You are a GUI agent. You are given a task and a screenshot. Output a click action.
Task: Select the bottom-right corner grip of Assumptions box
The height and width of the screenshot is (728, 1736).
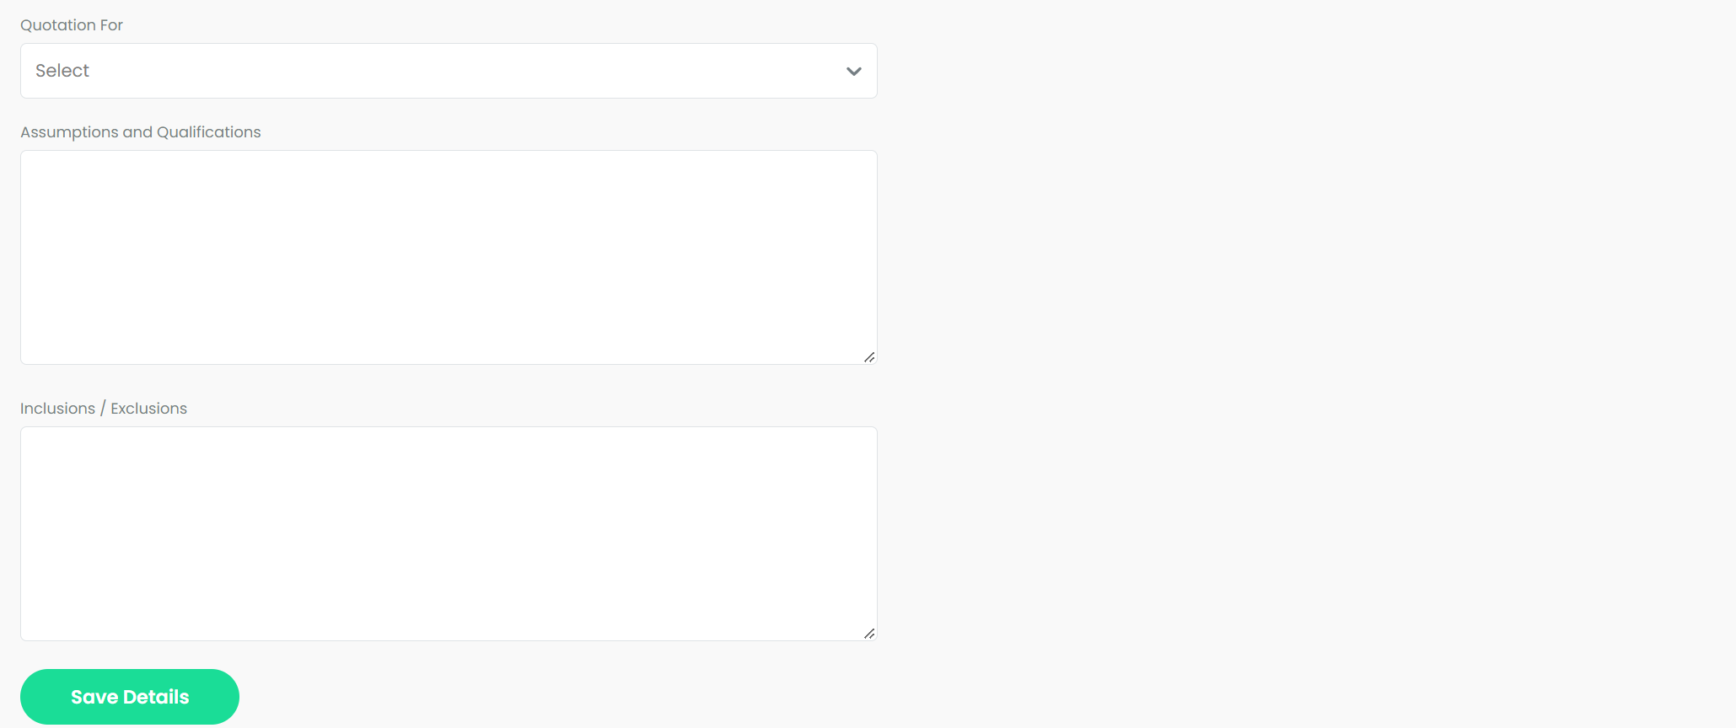(x=869, y=357)
